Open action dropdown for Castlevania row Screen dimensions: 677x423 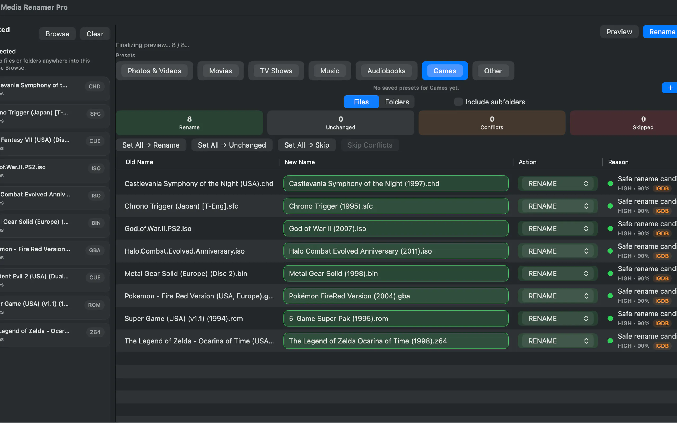(x=557, y=183)
